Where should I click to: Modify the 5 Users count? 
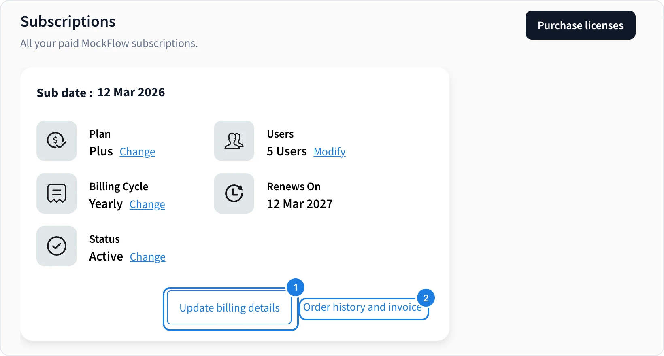coord(330,152)
